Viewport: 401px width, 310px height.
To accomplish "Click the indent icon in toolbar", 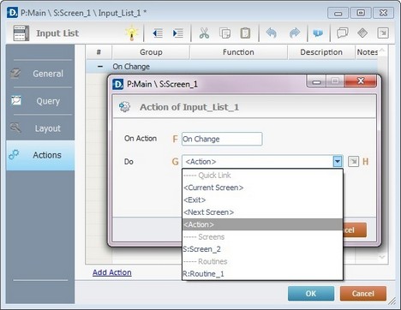I will click(x=178, y=33).
